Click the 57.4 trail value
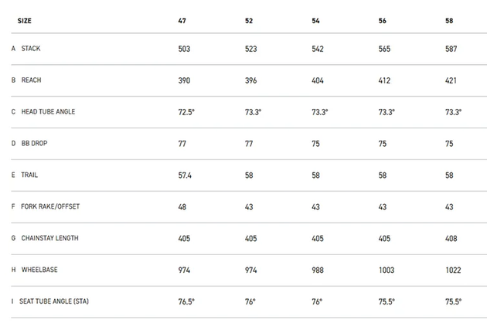487x330 pixels. pyautogui.click(x=185, y=175)
